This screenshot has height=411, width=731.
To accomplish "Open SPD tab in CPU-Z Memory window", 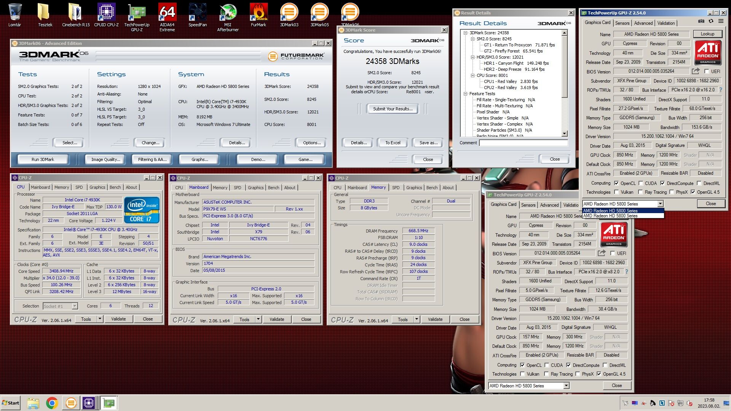I will (396, 188).
